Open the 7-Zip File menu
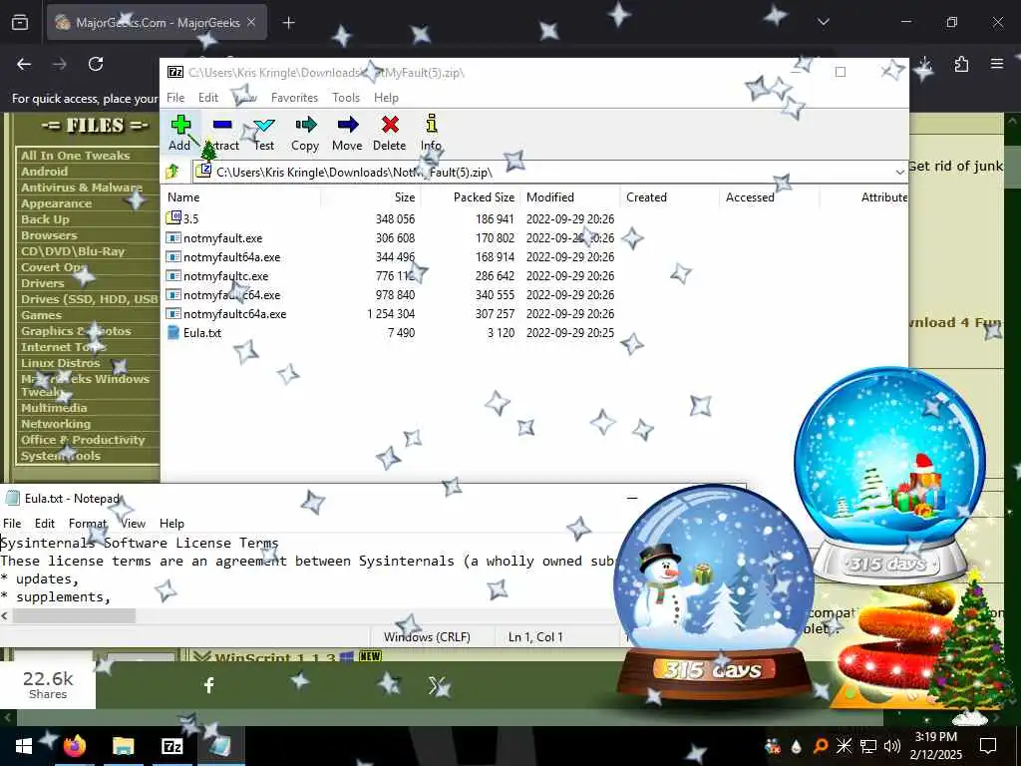This screenshot has width=1021, height=766. pos(175,98)
